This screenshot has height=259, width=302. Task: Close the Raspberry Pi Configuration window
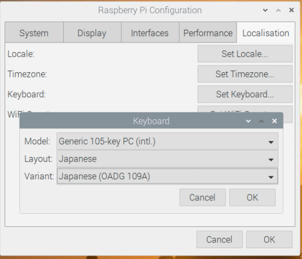[x=292, y=10]
